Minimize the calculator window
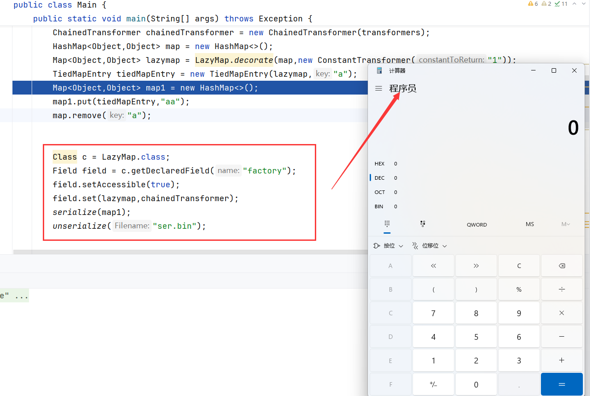This screenshot has height=396, width=590. (533, 70)
